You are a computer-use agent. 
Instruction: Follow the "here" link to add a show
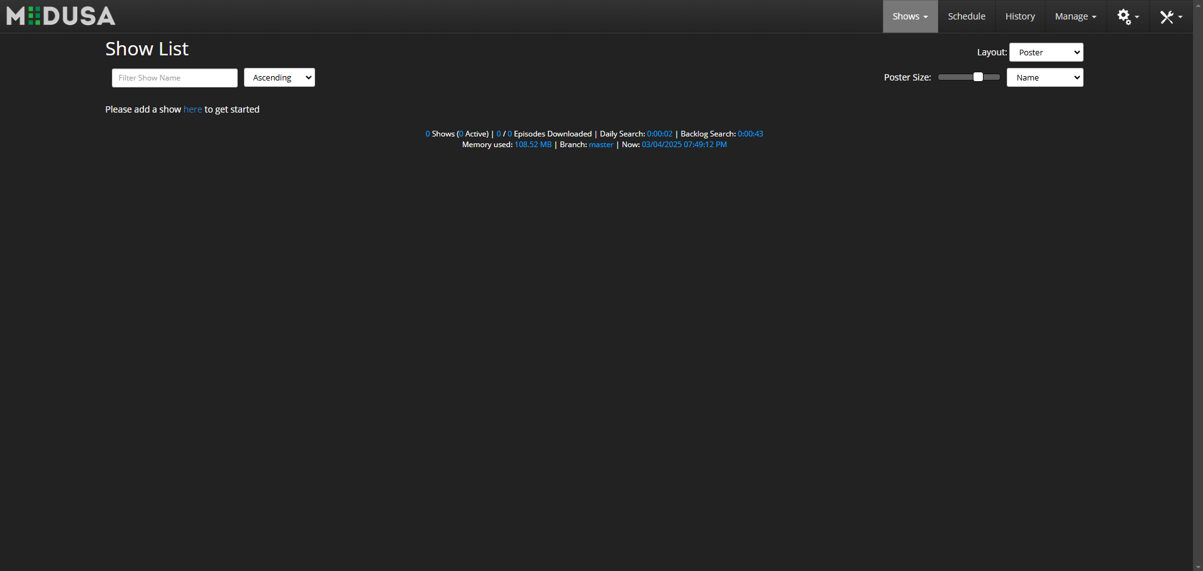click(192, 109)
